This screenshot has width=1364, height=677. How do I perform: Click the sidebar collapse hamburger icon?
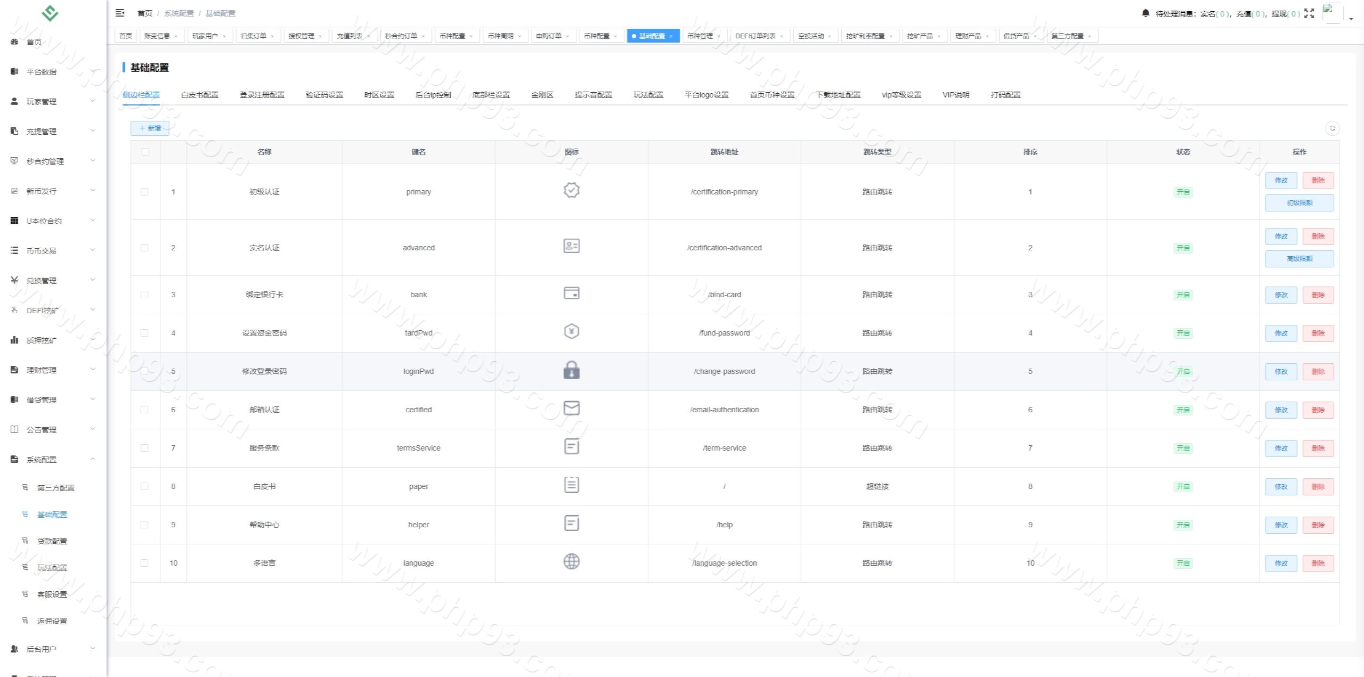(x=120, y=13)
